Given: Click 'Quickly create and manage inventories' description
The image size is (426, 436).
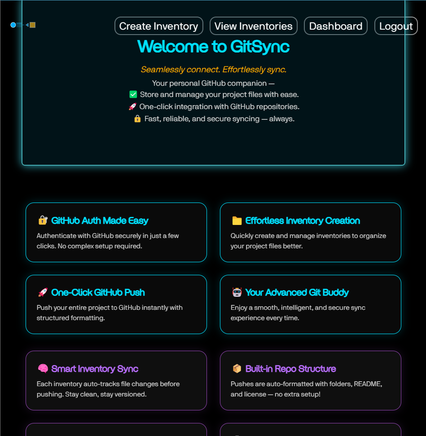Looking at the screenshot, I should point(308,241).
